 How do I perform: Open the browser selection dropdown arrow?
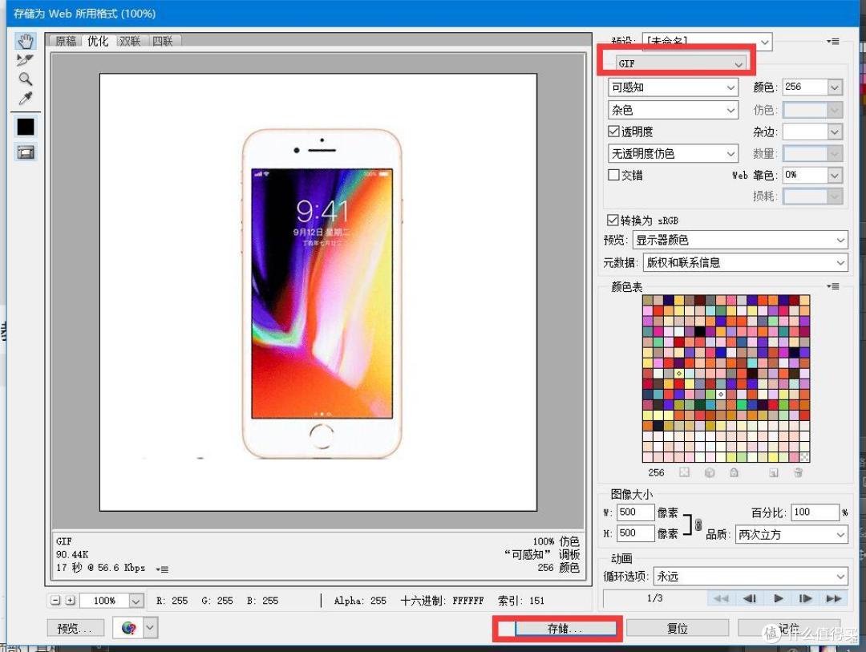[x=150, y=628]
